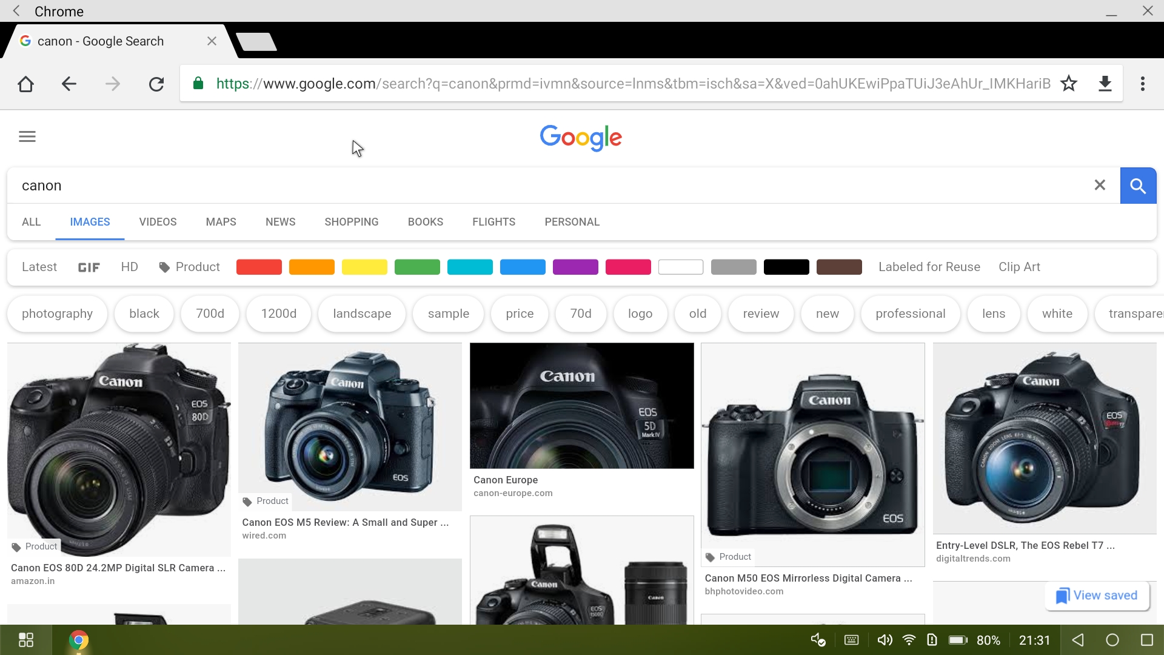
Task: Filter images by orange color
Action: coord(312,267)
